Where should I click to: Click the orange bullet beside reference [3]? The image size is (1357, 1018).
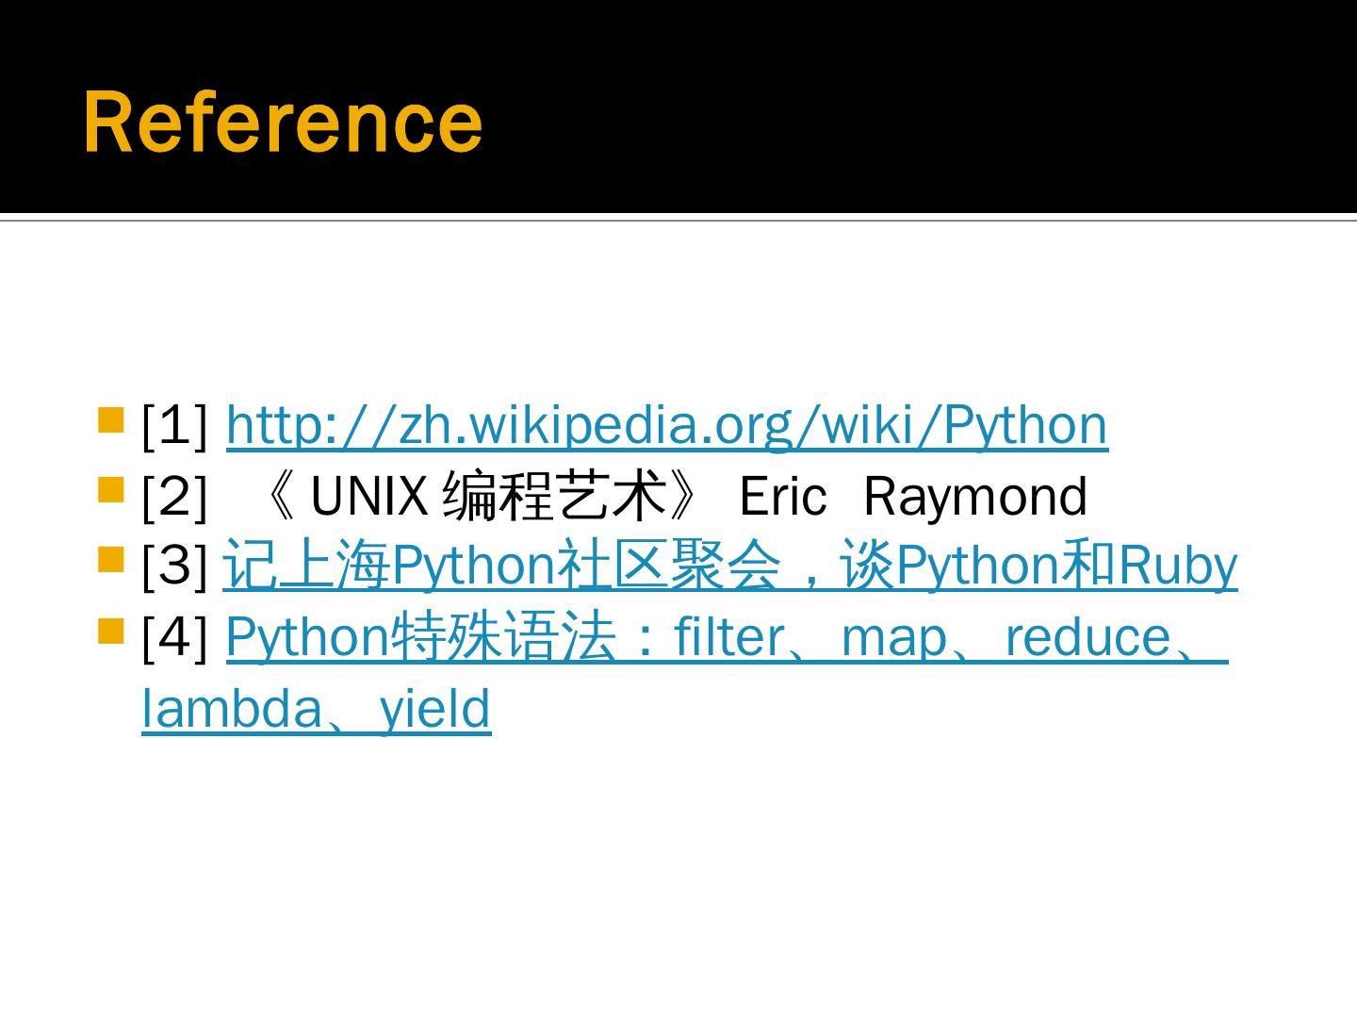[x=111, y=561]
